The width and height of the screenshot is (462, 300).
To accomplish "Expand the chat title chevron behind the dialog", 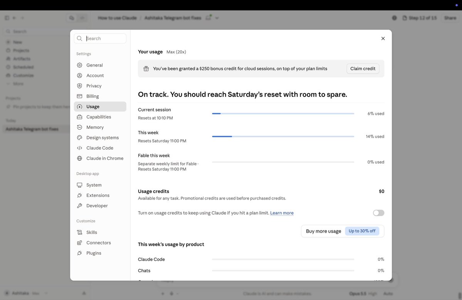I will pyautogui.click(x=217, y=18).
